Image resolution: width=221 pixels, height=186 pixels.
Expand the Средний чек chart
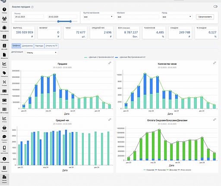click(x=110, y=120)
